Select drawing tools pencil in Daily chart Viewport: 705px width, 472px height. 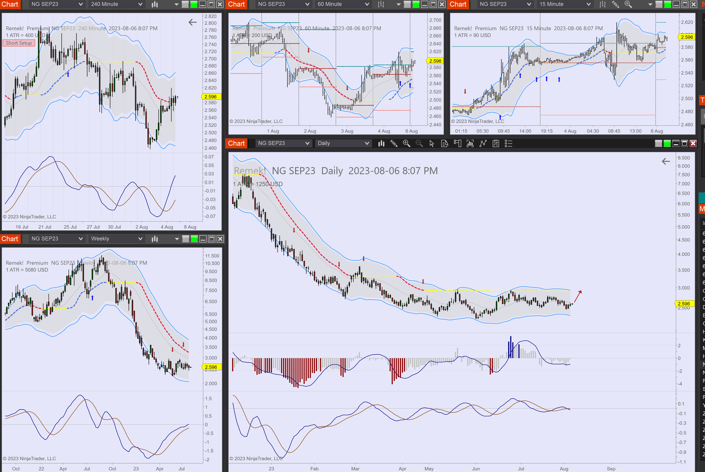[x=394, y=144]
